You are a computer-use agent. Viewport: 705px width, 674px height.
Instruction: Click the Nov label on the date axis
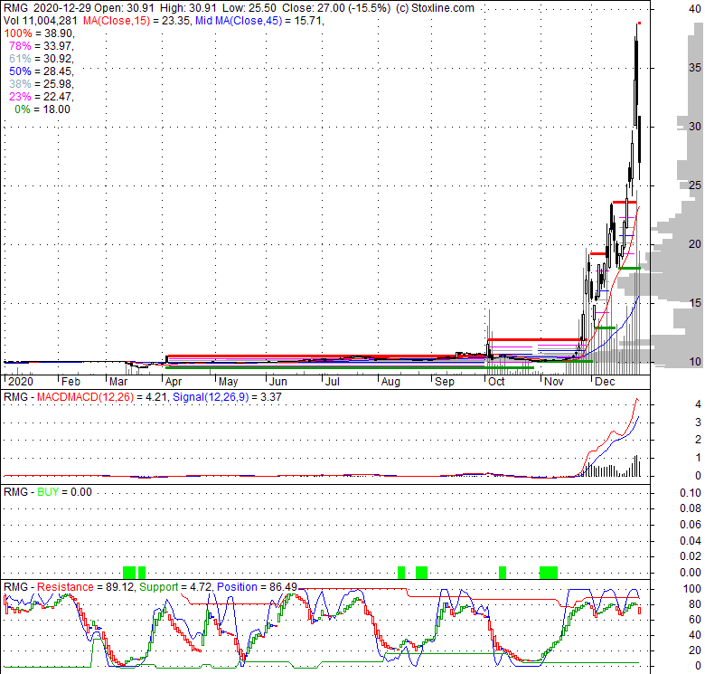point(553,382)
